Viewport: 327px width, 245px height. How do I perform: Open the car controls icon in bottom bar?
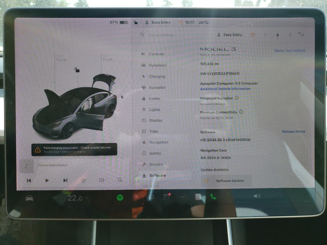click(29, 198)
